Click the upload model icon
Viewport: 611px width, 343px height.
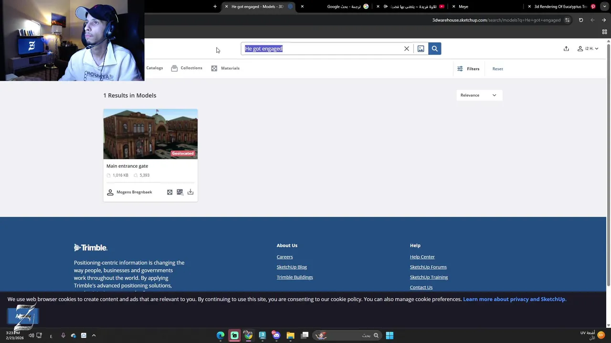click(x=566, y=49)
